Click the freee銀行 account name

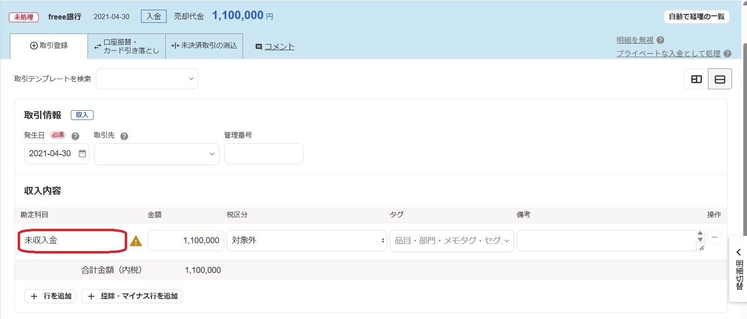[65, 17]
